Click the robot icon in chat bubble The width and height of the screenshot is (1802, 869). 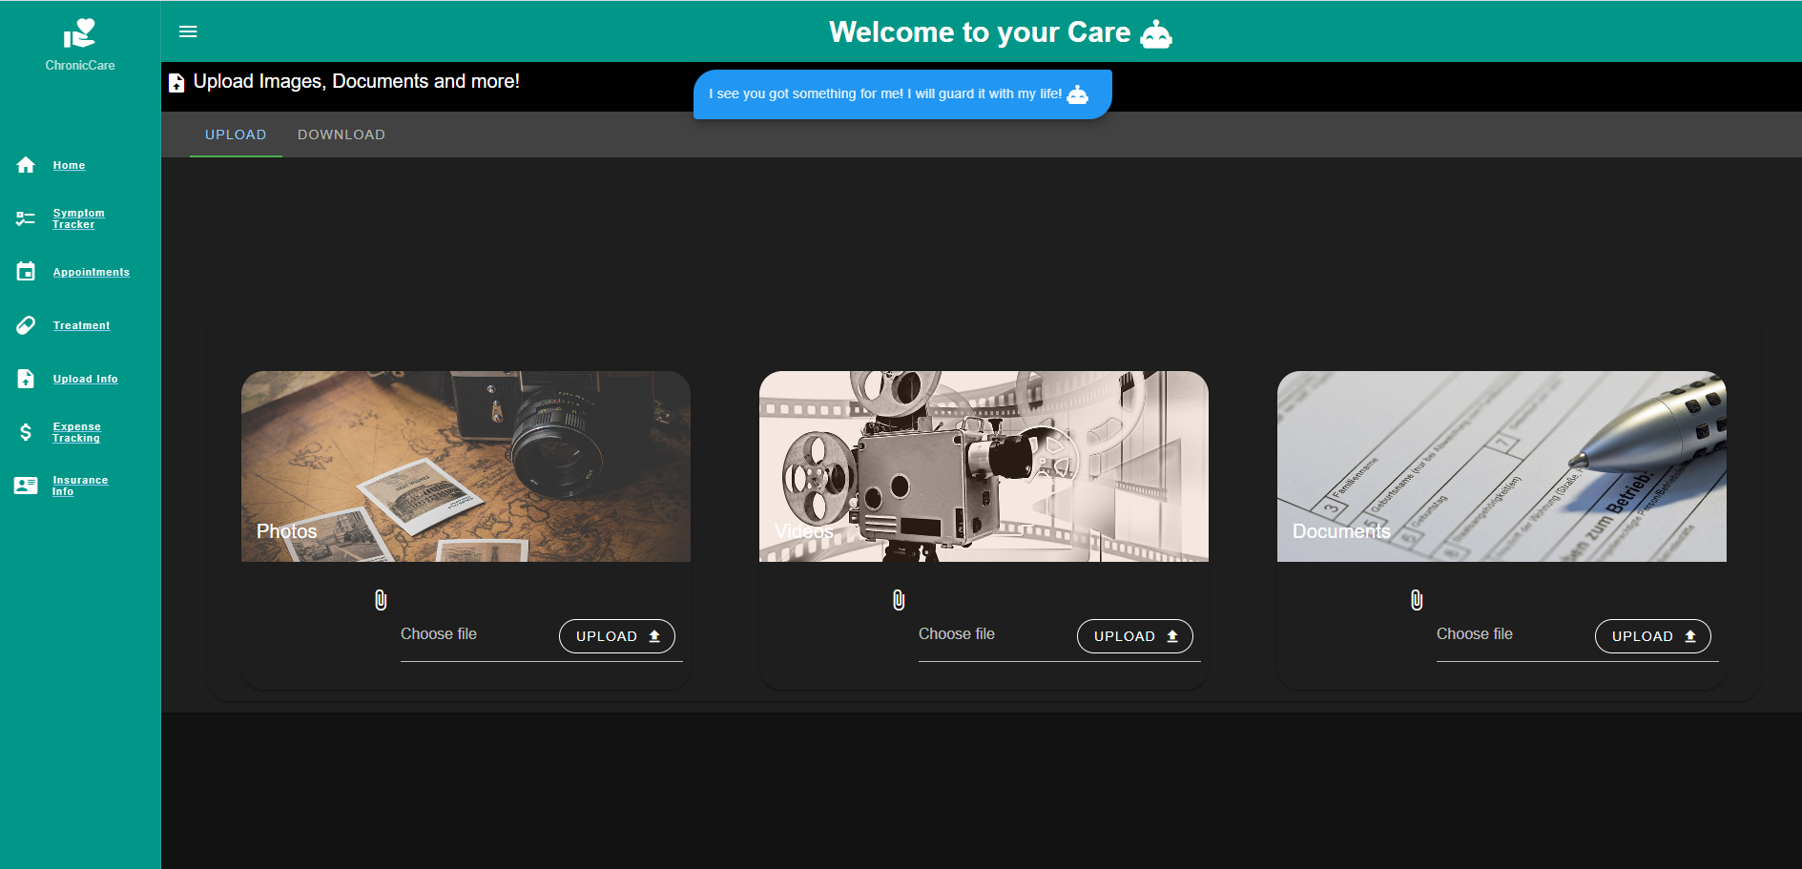pos(1077,94)
